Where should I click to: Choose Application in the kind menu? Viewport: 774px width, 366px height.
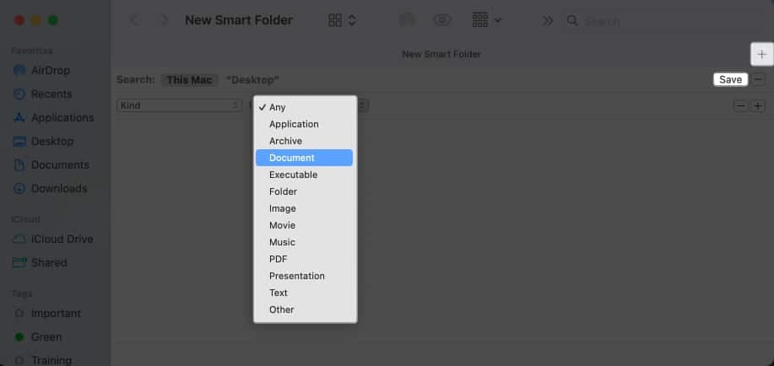point(305,124)
